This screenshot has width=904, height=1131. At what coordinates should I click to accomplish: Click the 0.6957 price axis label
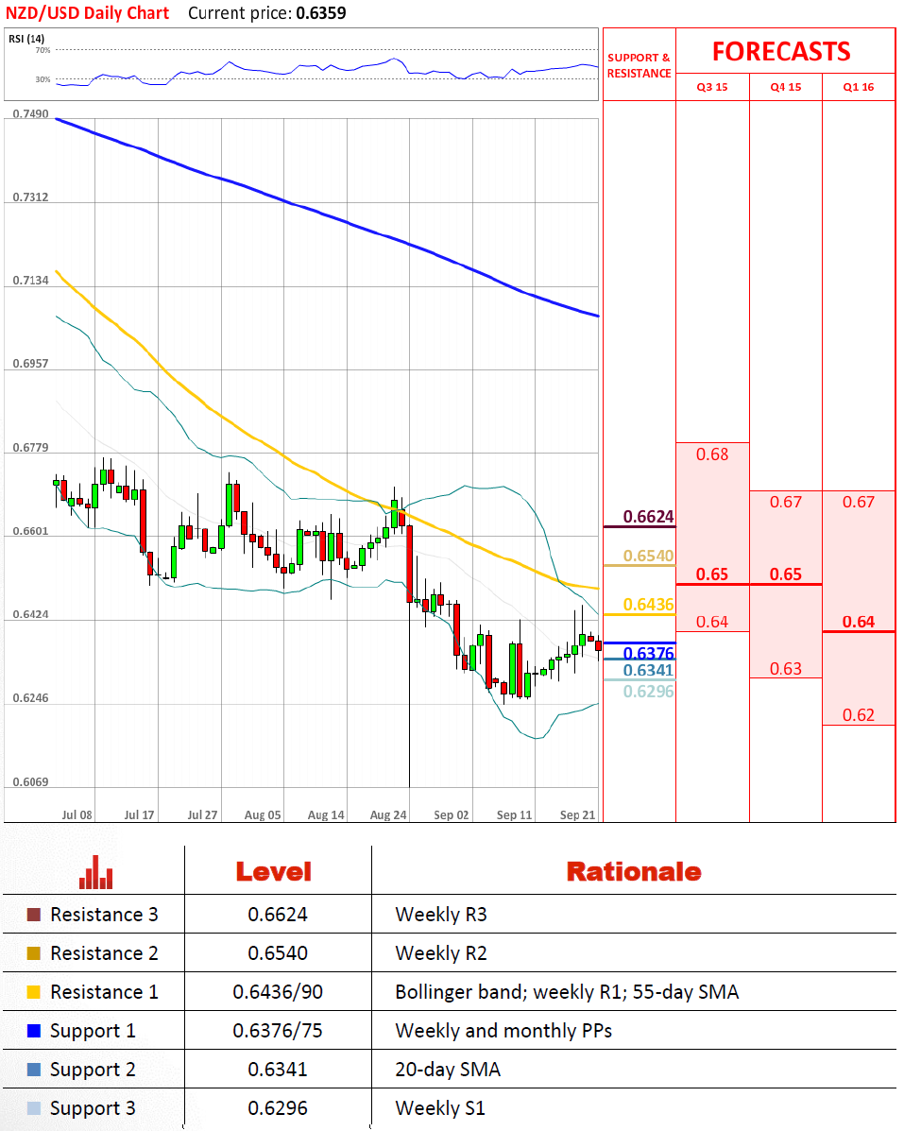tap(31, 364)
